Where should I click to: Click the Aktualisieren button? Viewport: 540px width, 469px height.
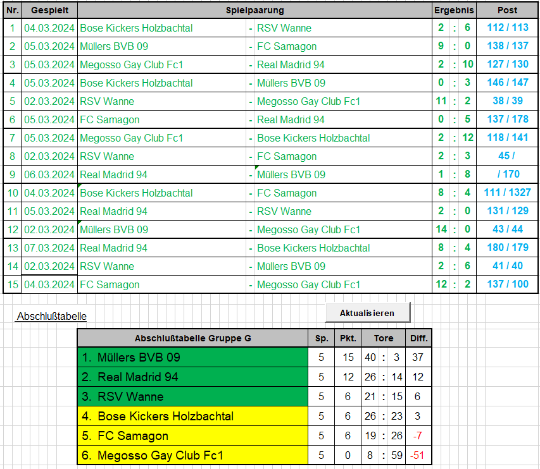[x=367, y=313]
